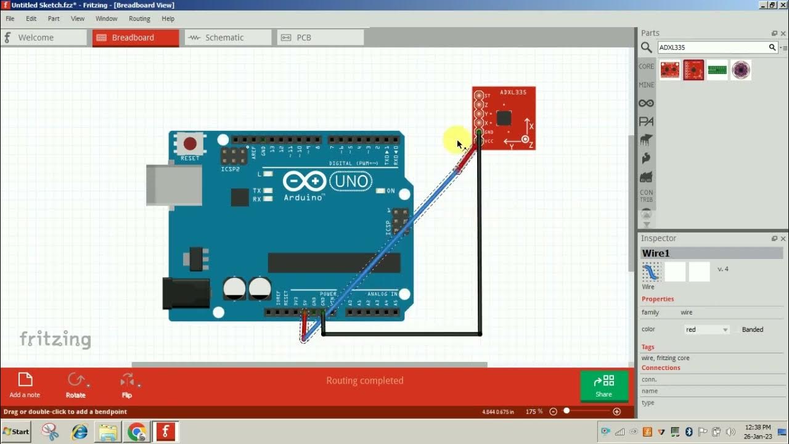The width and height of the screenshot is (789, 444).
Task: Open the Edit menu
Action: [x=31, y=18]
